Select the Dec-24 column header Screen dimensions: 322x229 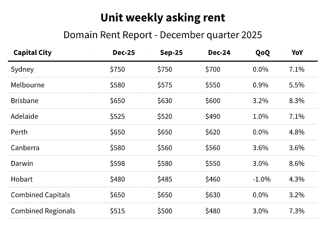219,52
